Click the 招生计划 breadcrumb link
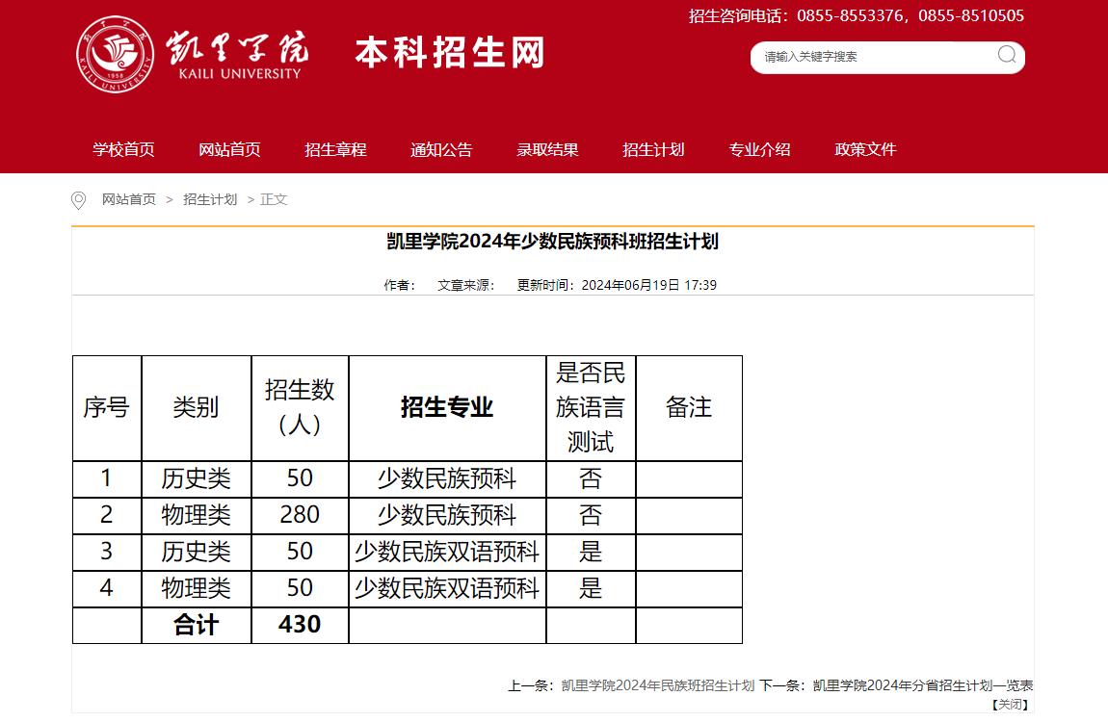 [x=210, y=199]
